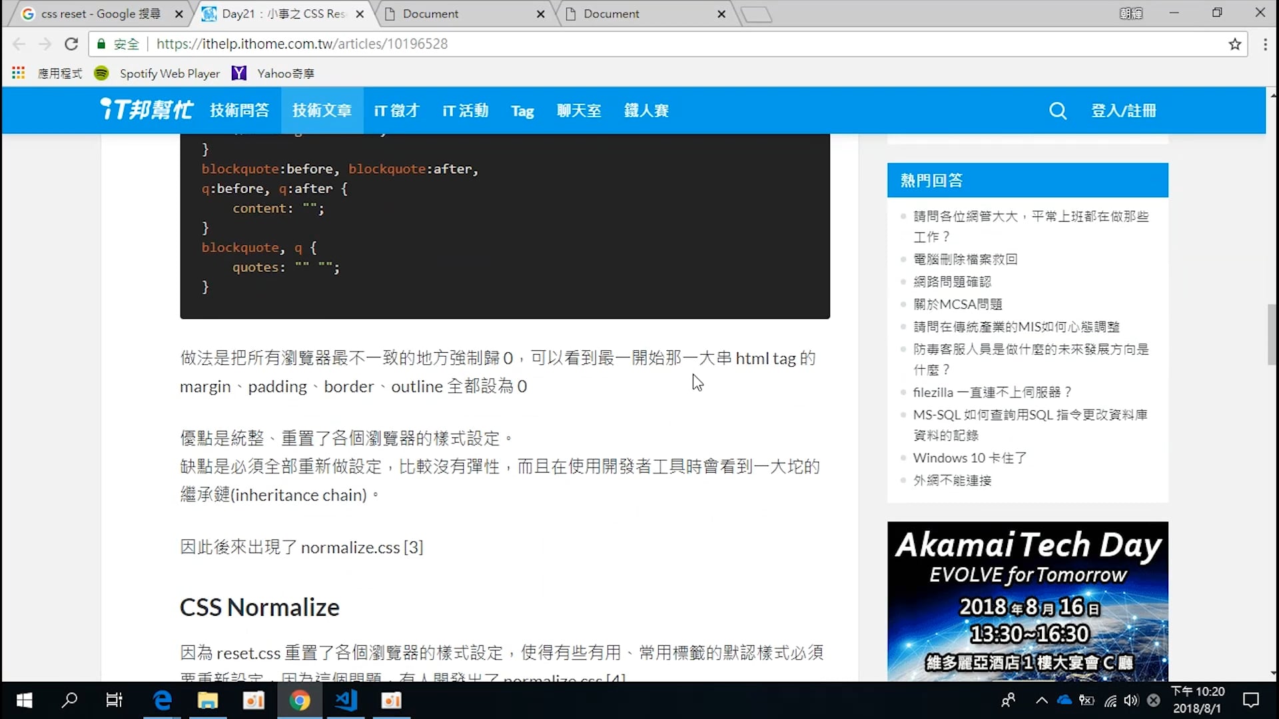
Task: Launch Visual Studio Code from the taskbar
Action: click(345, 700)
